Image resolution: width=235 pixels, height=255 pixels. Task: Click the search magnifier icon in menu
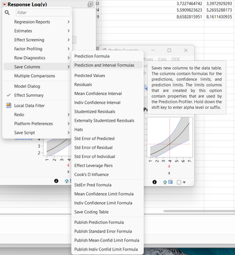(7, 13)
